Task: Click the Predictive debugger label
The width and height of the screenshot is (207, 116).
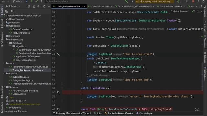Action: pos(179,11)
